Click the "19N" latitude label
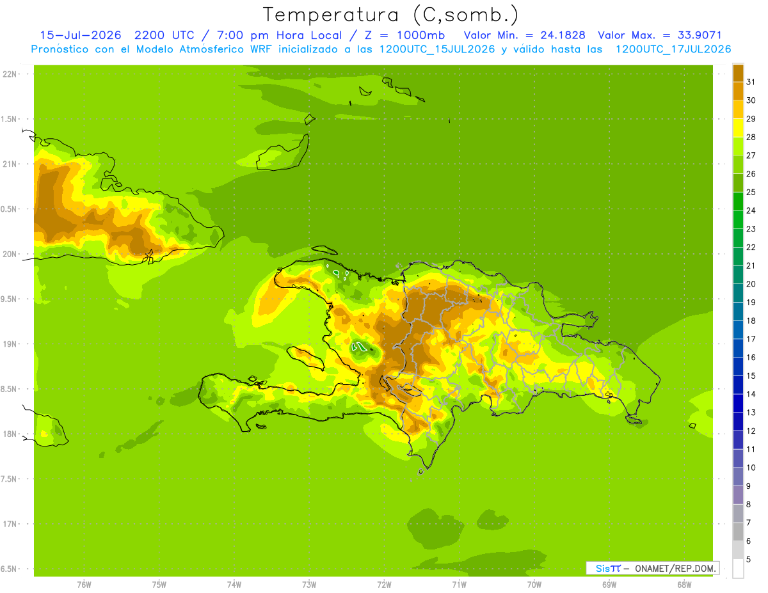 (x=10, y=344)
